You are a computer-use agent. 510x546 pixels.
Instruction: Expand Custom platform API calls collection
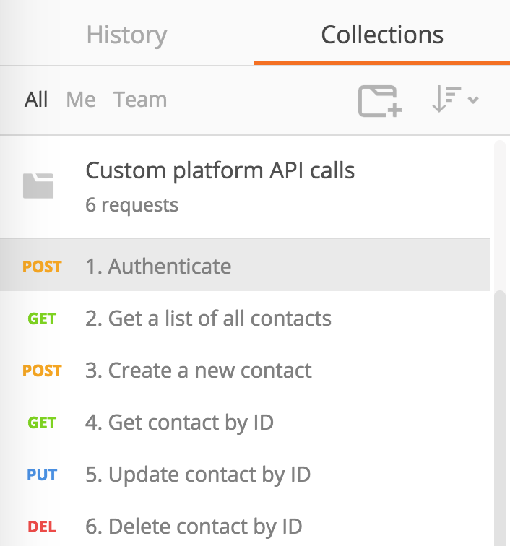[x=220, y=171]
